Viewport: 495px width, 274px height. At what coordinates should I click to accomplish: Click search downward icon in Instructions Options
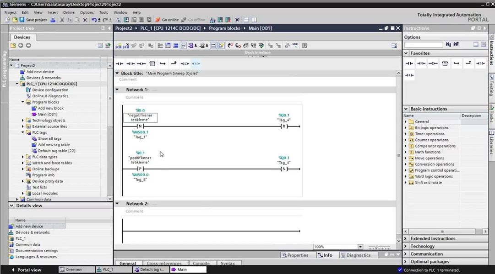coord(448,44)
